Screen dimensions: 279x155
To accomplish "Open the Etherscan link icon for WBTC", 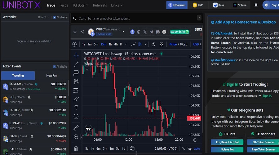I will (x=132, y=32).
